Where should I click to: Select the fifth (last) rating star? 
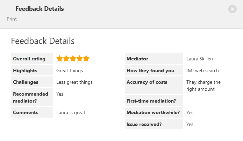(x=86, y=59)
